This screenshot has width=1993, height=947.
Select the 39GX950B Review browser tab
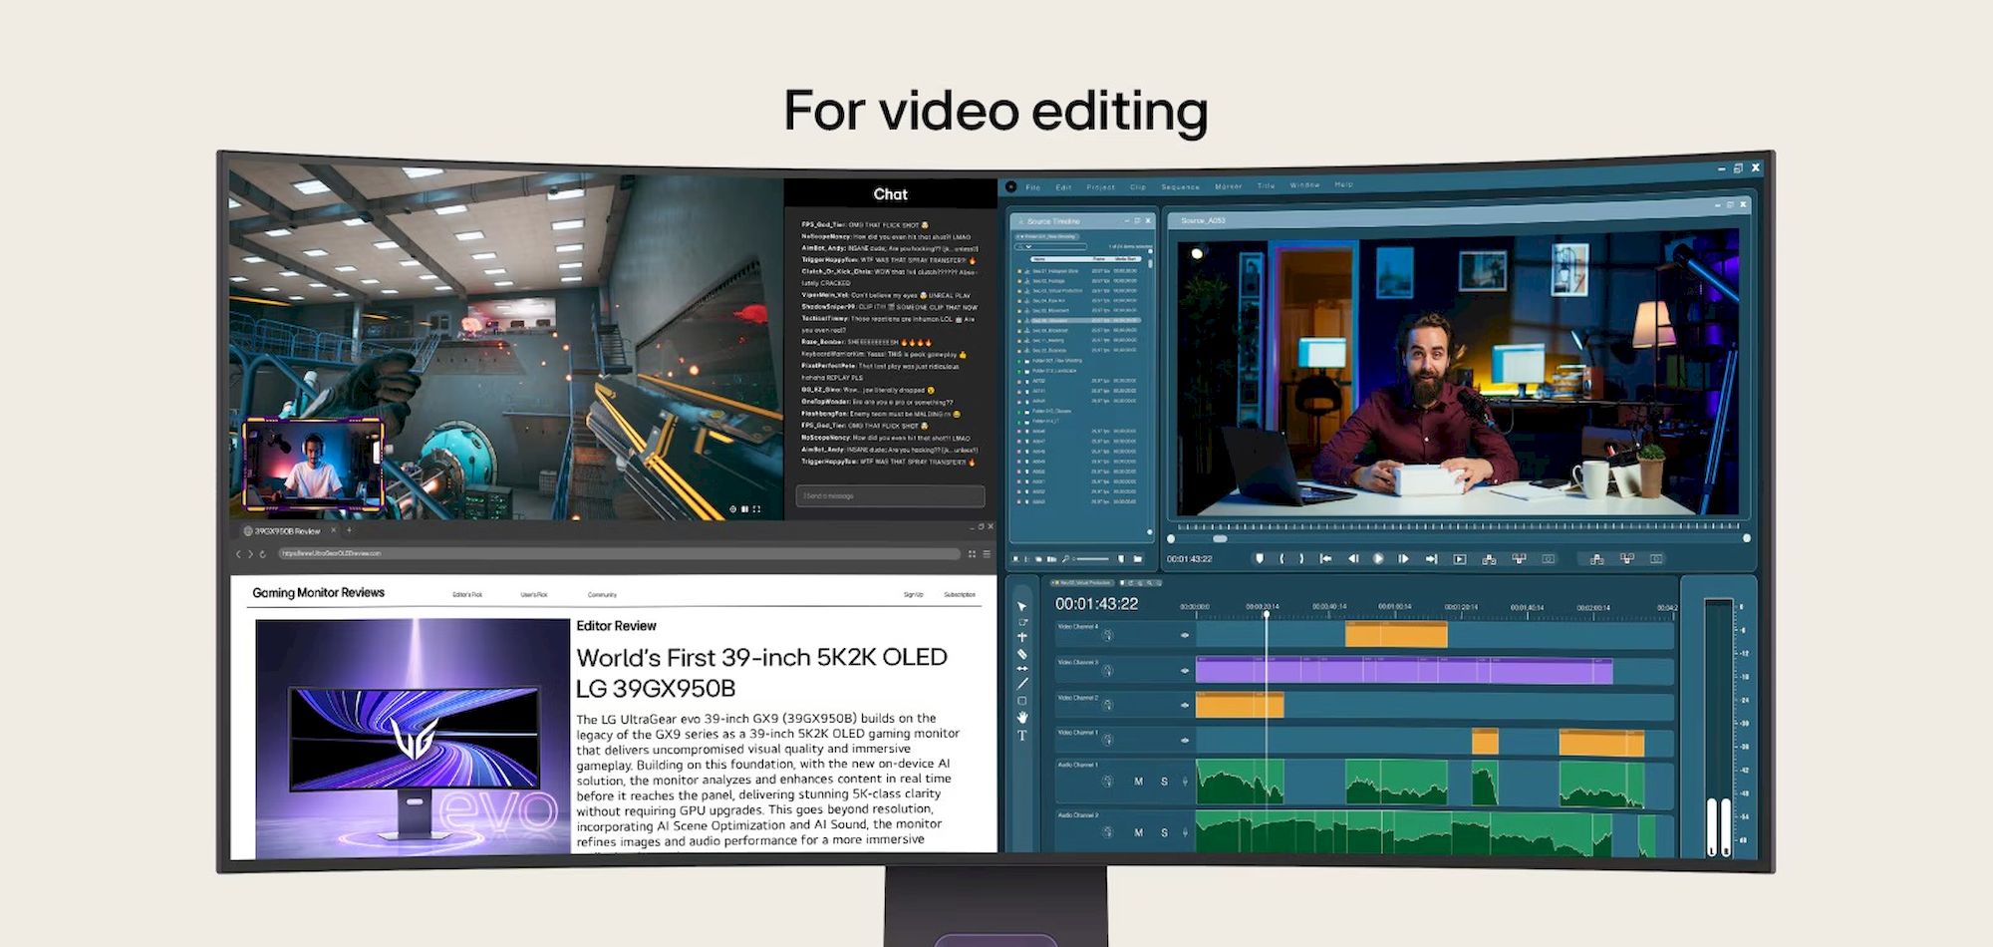(x=287, y=531)
